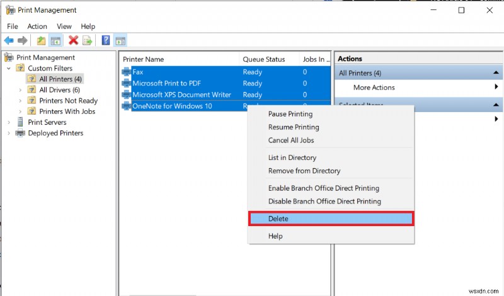
Task: Click the red X Delete toolbar icon
Action: [x=73, y=40]
